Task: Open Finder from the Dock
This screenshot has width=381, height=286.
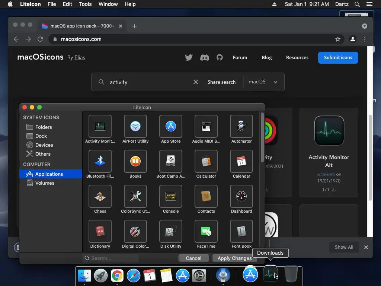Action: point(84,276)
